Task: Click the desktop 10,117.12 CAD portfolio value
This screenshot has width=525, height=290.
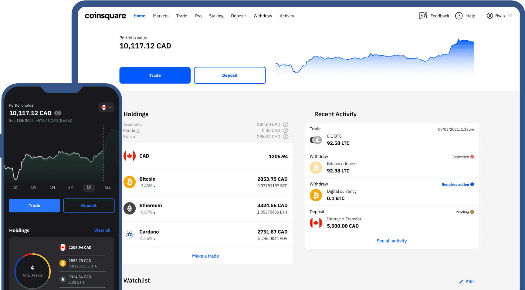Action: click(x=145, y=46)
